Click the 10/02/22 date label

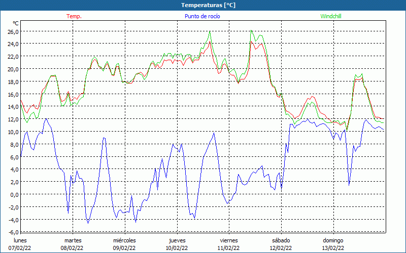click(177, 248)
